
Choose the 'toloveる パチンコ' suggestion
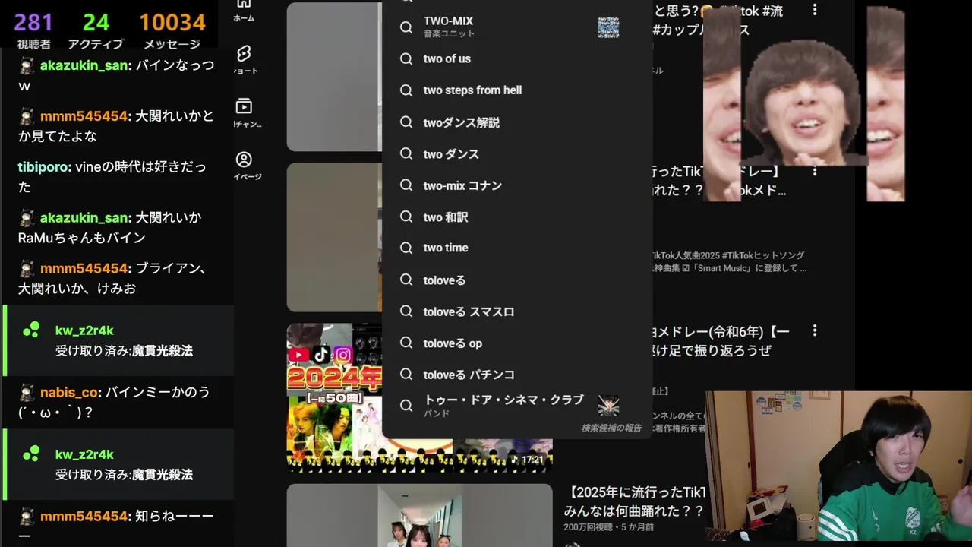click(x=517, y=375)
